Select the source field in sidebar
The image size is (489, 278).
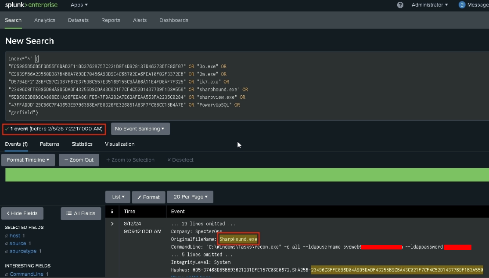point(18,243)
